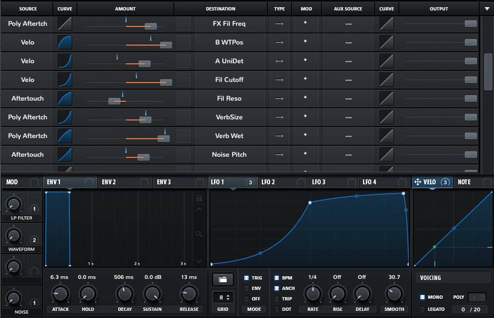Screen dimensions: 494x318
Task: Click the MOD tab drag source circle
Action: (x=34, y=182)
